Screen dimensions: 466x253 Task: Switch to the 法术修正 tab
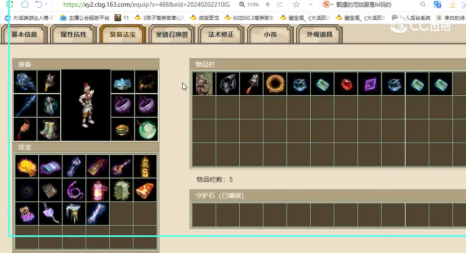click(x=221, y=35)
